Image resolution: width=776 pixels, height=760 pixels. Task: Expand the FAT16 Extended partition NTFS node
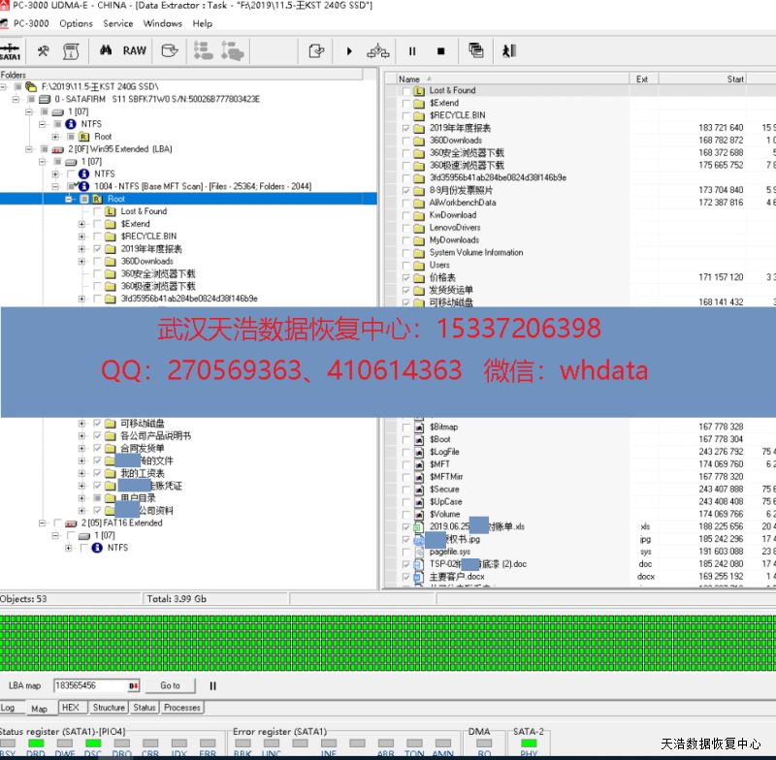(x=69, y=549)
